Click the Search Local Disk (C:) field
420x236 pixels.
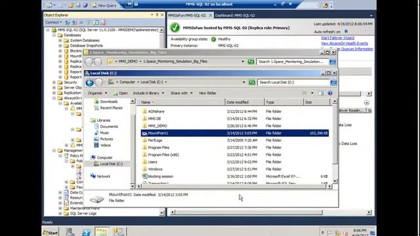pyautogui.click(x=293, y=82)
